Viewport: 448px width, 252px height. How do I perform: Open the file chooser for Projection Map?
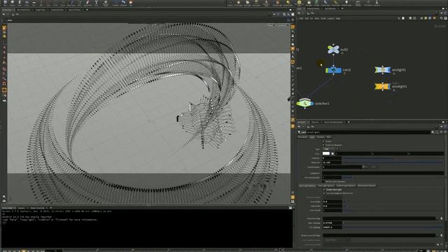coord(442,218)
